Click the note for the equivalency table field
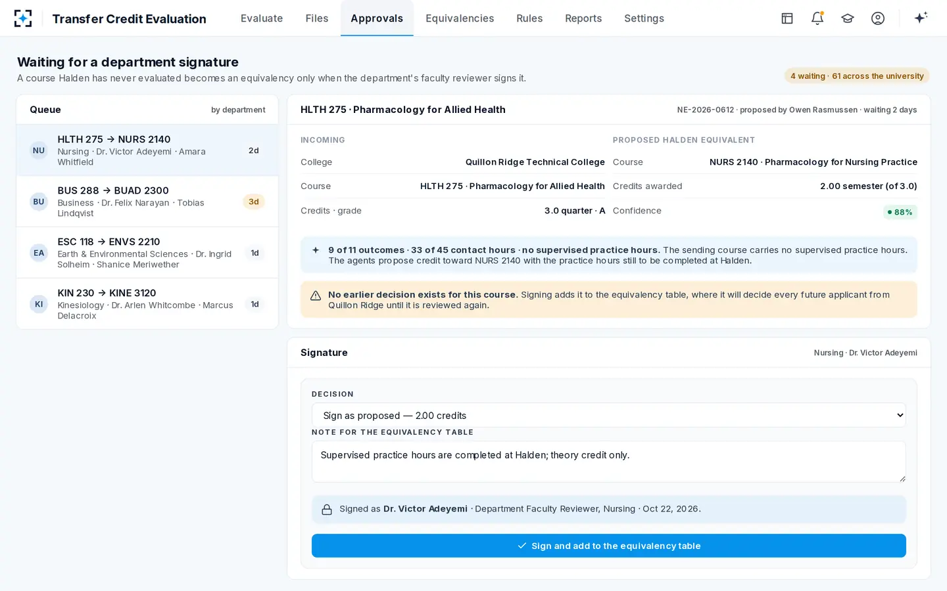 point(608,462)
